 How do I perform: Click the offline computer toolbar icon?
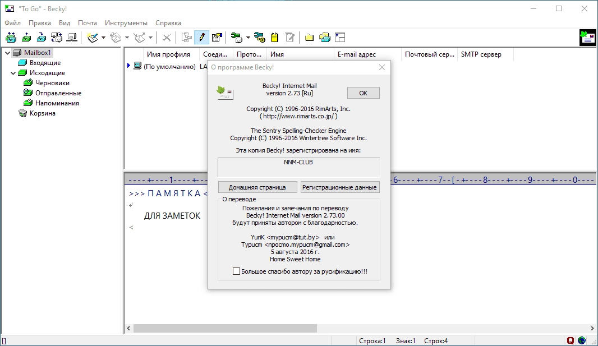pyautogui.click(x=72, y=38)
